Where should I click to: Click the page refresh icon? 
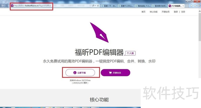(98, 6)
